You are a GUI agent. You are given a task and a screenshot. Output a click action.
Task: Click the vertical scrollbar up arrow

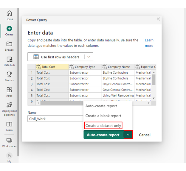(x=154, y=72)
